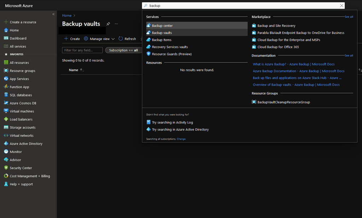Open more options ellipsis beside title
362x218 pixels.
[116, 24]
